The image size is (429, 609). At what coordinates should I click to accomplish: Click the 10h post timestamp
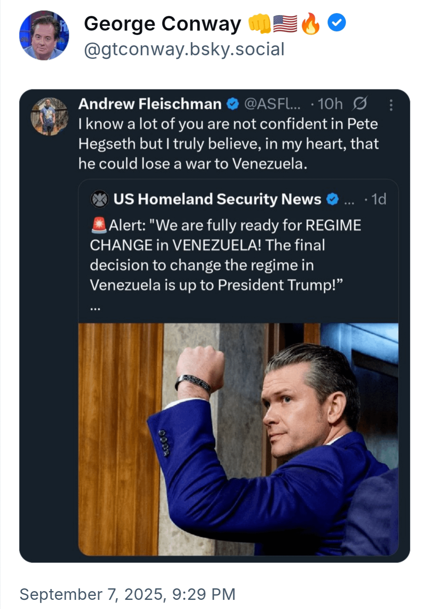pos(330,104)
